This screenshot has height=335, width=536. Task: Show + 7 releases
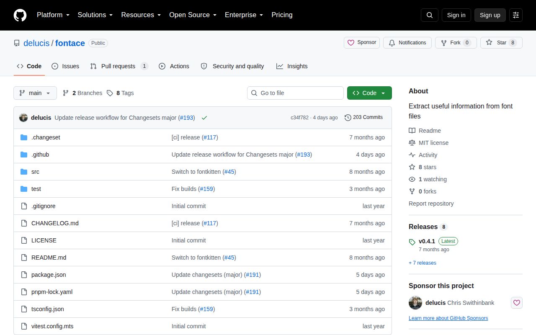[423, 263]
